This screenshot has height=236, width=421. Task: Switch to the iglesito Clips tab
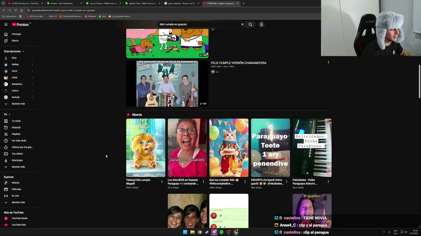pos(142,3)
